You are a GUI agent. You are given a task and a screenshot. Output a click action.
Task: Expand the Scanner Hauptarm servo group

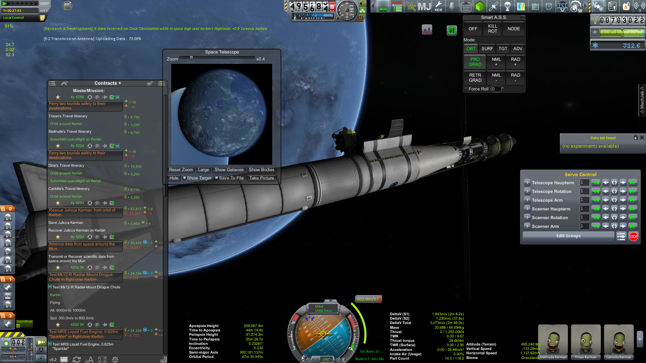(x=527, y=209)
